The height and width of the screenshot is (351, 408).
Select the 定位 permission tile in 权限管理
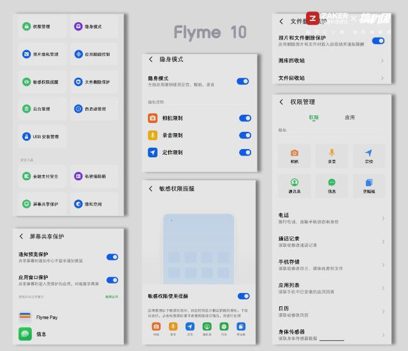[368, 156]
